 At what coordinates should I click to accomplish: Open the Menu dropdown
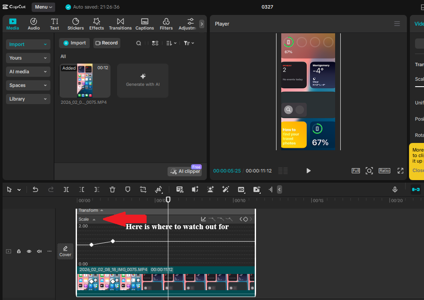pos(43,7)
